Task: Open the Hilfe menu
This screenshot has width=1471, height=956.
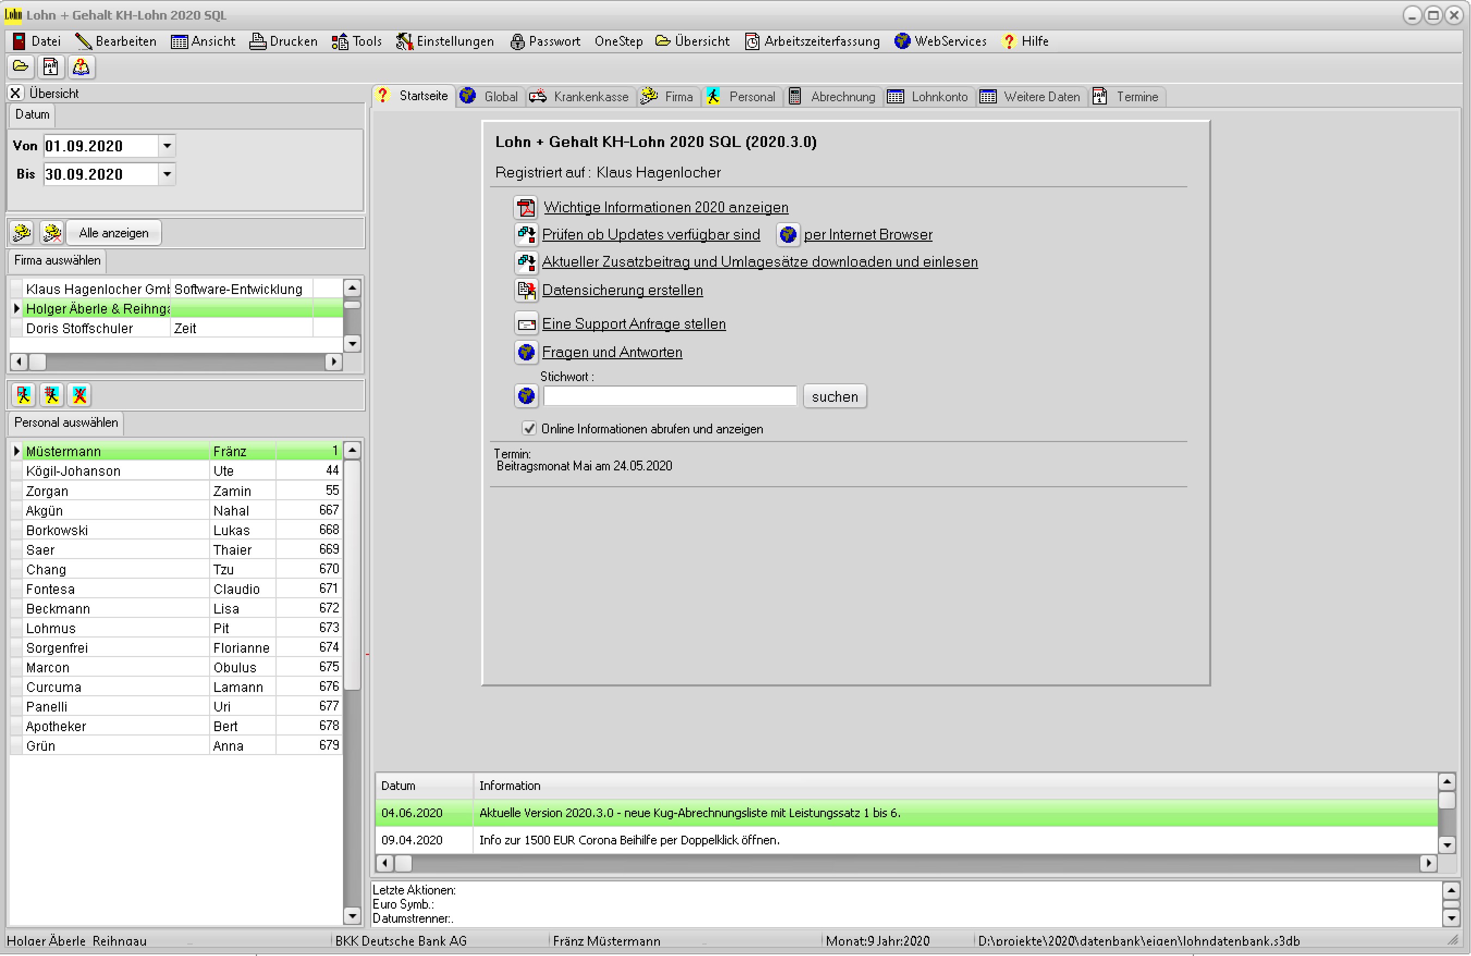Action: tap(1026, 41)
